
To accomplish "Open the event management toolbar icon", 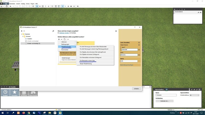I will click(x=56, y=6).
